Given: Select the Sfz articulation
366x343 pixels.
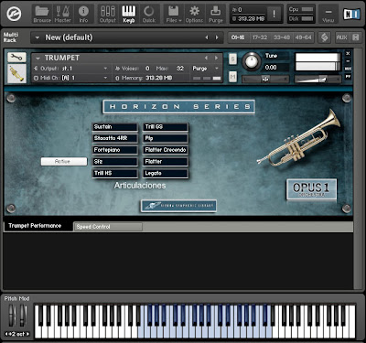Looking at the screenshot, I should [115, 162].
